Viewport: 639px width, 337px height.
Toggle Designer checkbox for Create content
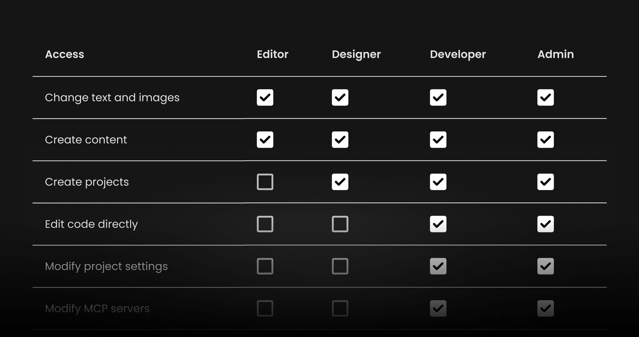coord(340,140)
